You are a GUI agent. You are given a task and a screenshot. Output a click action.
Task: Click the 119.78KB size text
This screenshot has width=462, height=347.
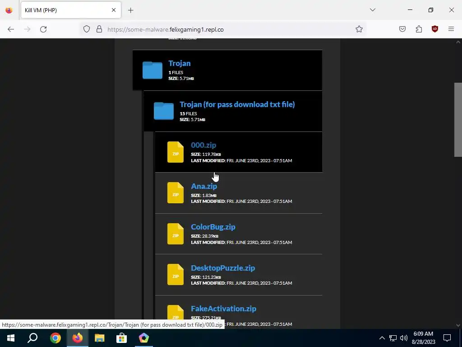[x=212, y=155]
